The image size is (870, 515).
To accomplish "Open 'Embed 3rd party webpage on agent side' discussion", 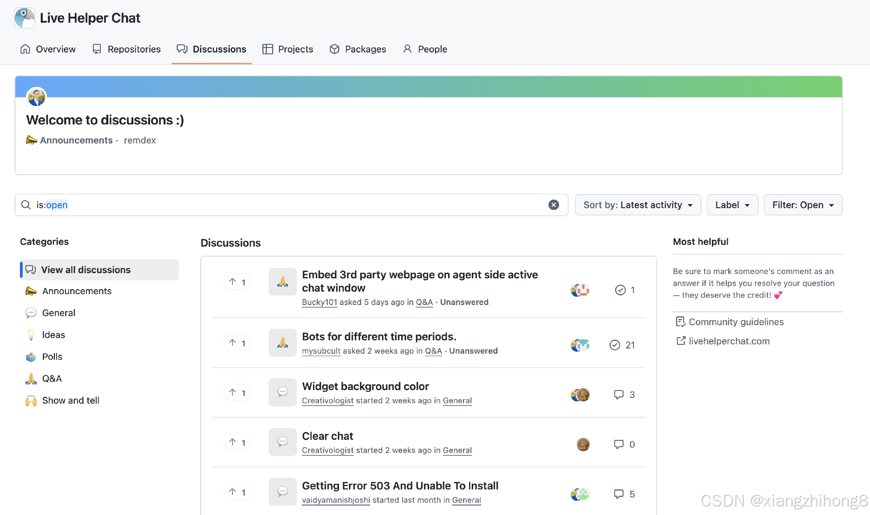I will (x=420, y=281).
